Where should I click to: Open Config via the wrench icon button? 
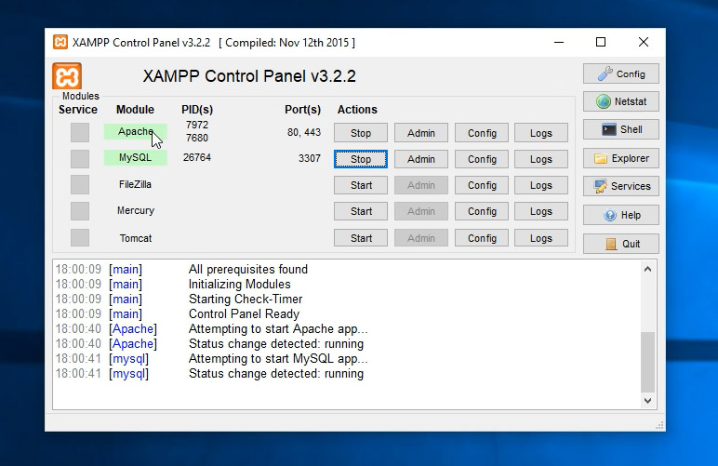point(620,73)
